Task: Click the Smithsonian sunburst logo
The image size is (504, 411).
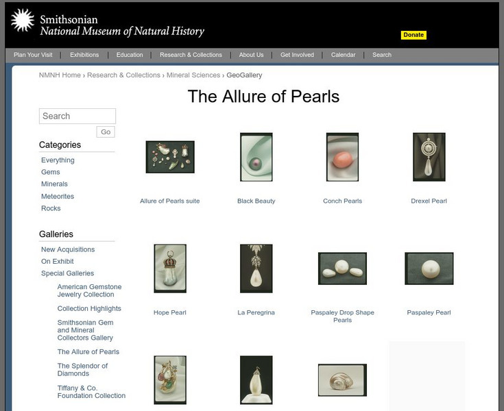Action: [x=23, y=21]
